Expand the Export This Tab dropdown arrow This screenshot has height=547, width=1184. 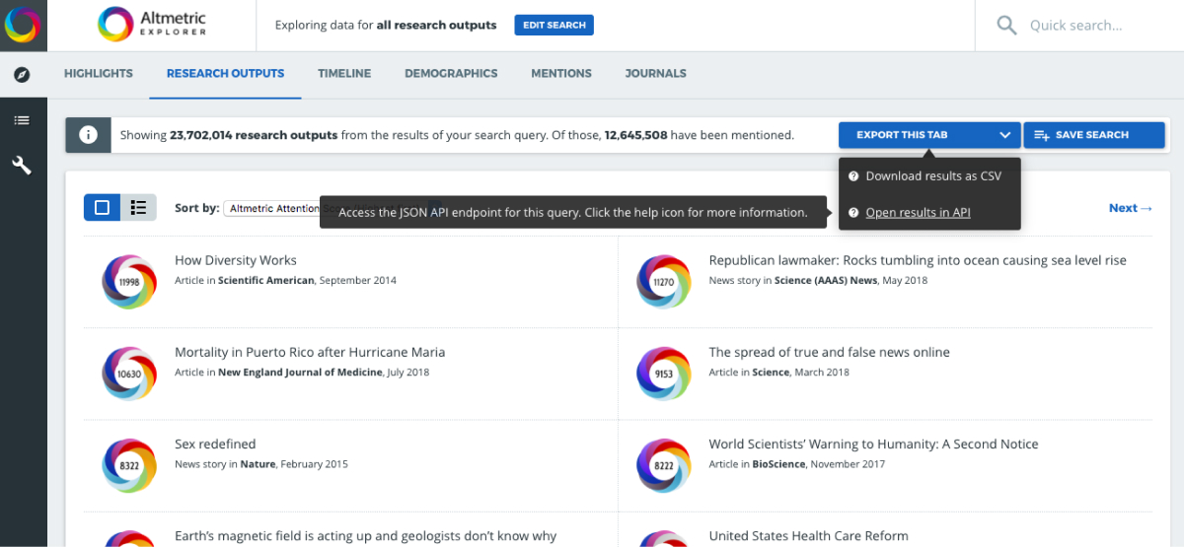click(x=1004, y=135)
